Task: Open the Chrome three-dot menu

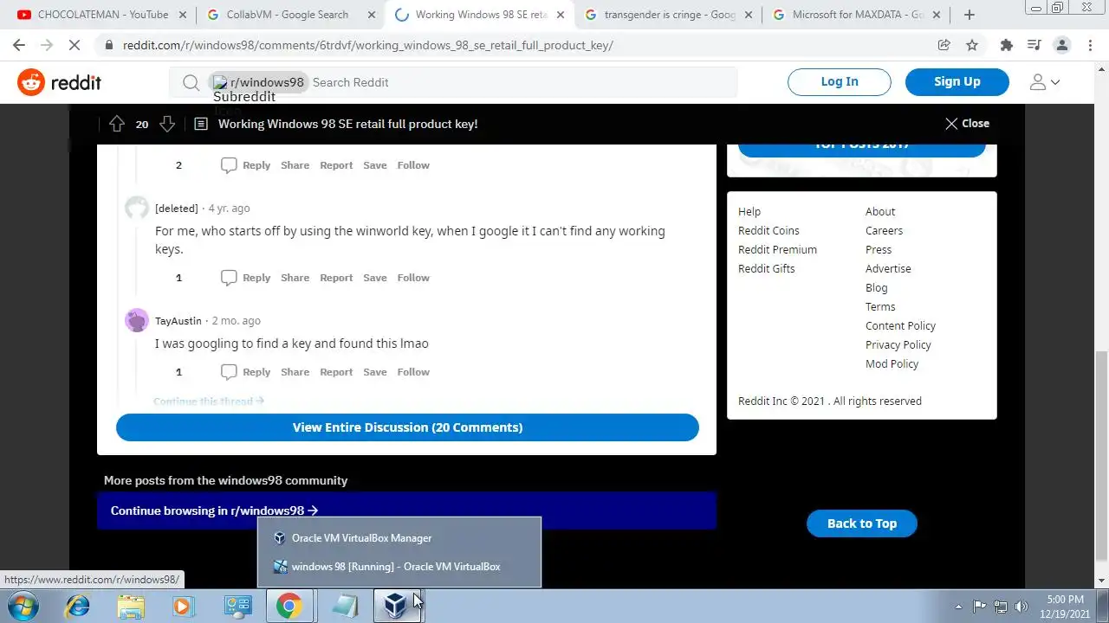Action: [1090, 45]
